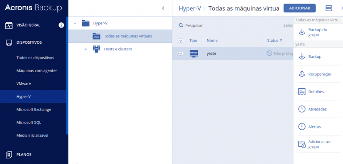The width and height of the screenshot is (343, 164).
Task: Select VMware in sidebar
Action: pos(24,84)
